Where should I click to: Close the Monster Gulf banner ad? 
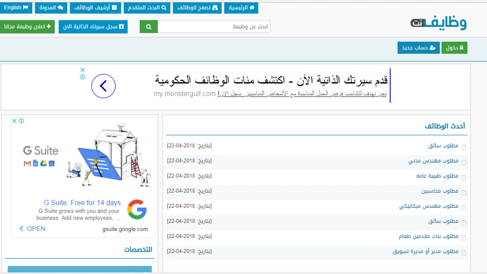[83, 70]
